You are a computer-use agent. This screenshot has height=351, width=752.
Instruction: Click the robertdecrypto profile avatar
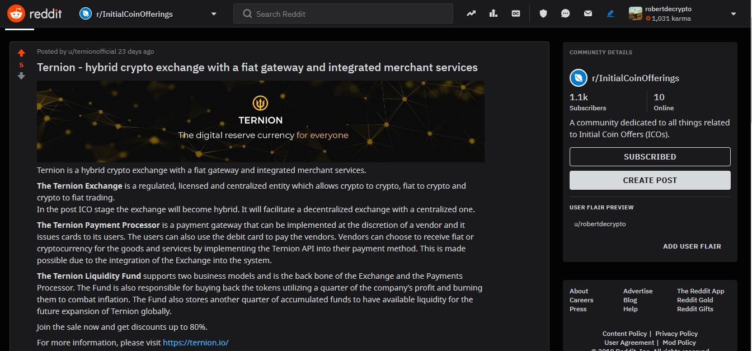click(636, 13)
